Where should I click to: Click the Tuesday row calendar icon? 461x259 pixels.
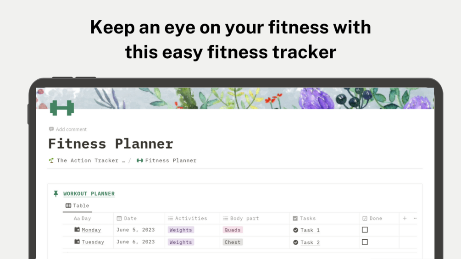tap(77, 242)
